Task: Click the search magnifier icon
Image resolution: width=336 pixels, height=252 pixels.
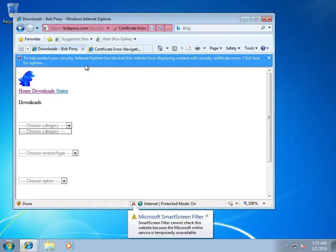Action: (263, 28)
